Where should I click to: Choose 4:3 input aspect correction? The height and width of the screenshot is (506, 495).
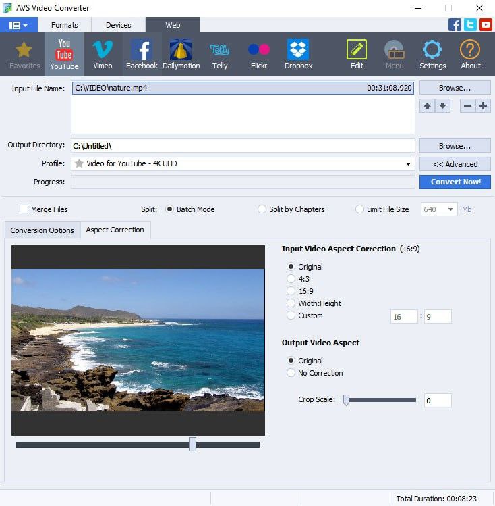click(x=291, y=279)
